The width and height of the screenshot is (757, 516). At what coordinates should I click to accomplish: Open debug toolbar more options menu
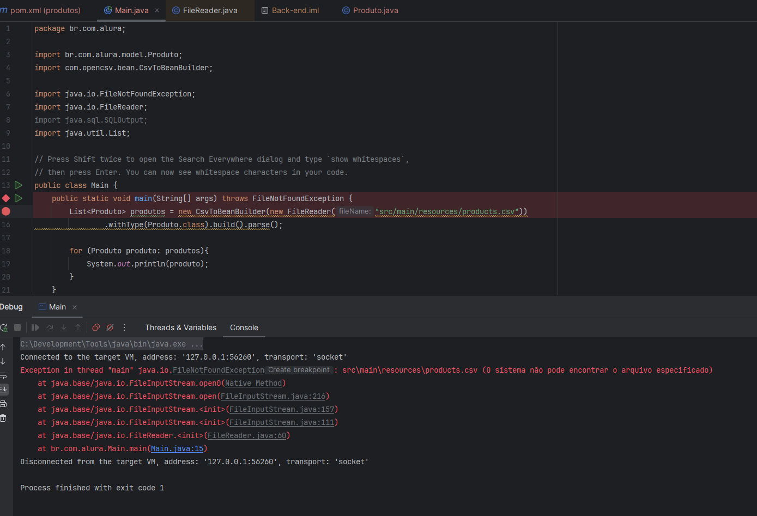coord(124,327)
